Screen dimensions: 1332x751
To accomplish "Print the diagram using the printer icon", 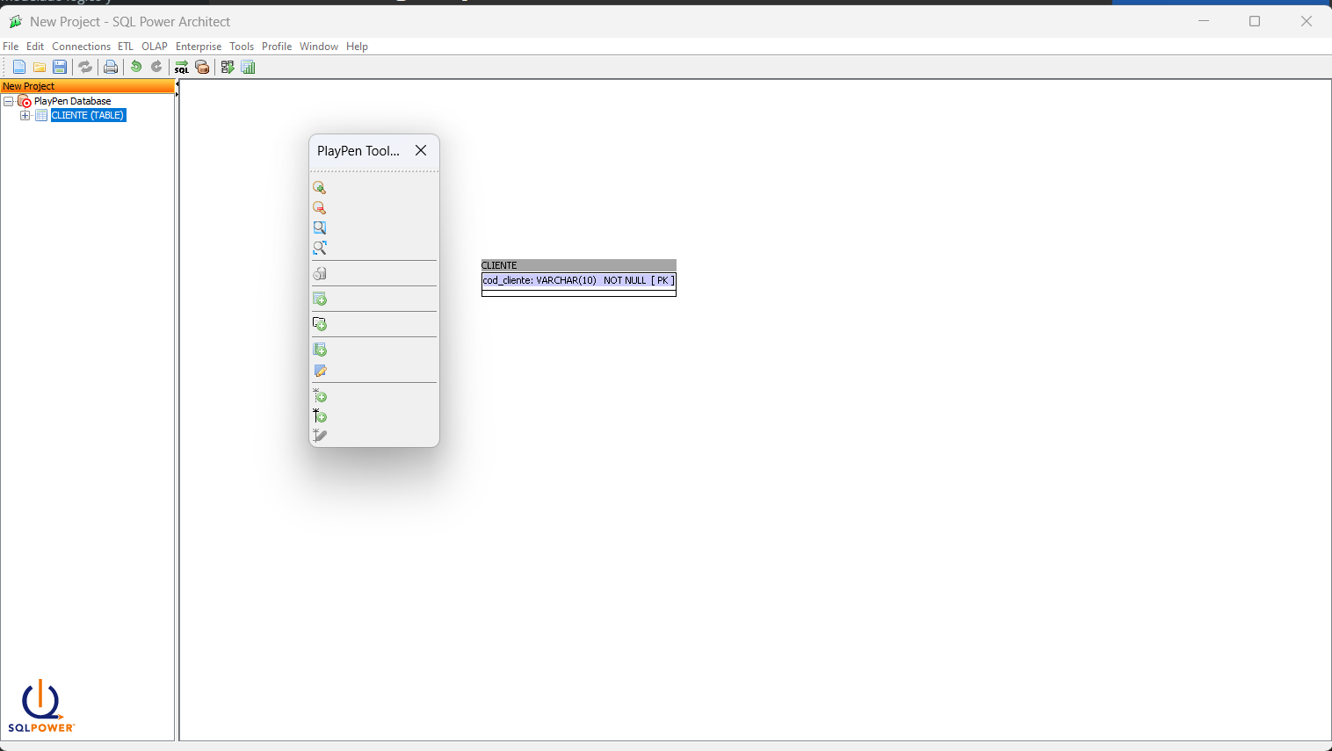I will click(x=111, y=67).
